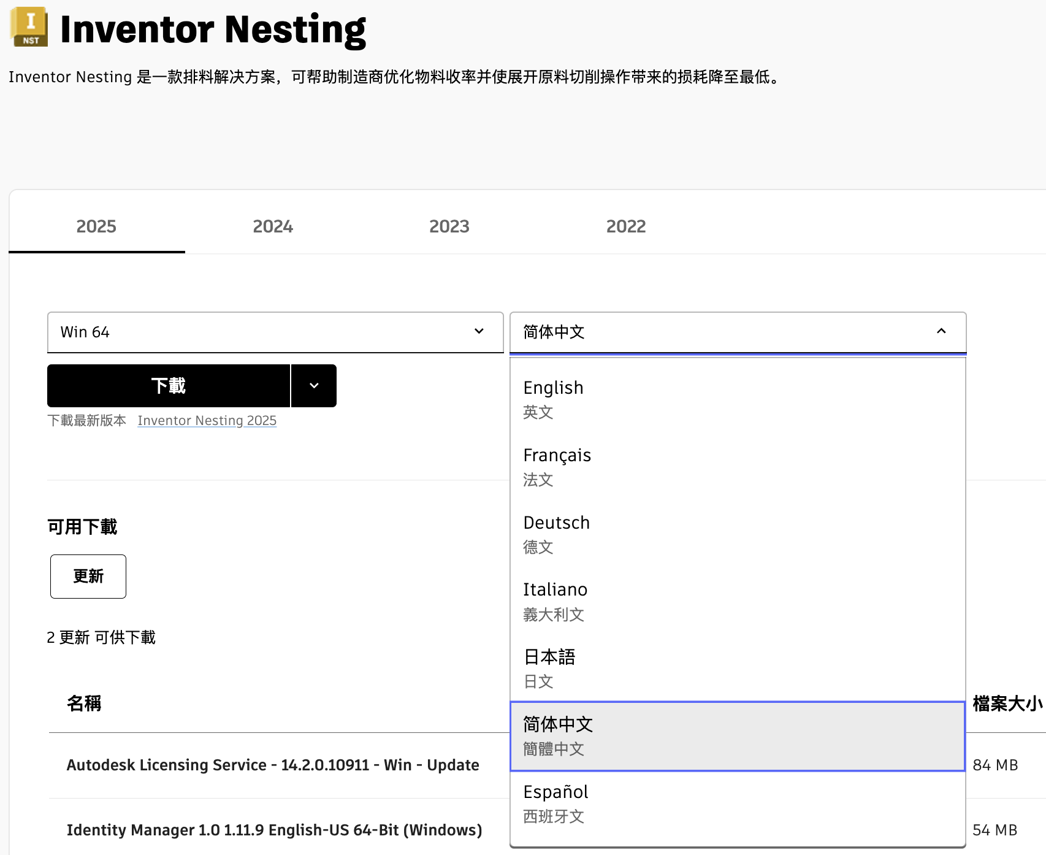
Task: Choose Français from the language list
Action: [738, 466]
